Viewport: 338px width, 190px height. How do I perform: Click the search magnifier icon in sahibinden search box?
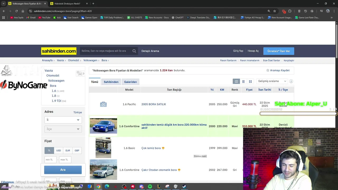[x=134, y=51]
